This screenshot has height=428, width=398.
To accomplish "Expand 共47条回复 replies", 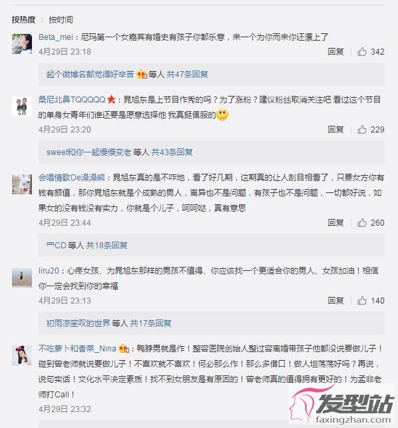I will [x=187, y=74].
